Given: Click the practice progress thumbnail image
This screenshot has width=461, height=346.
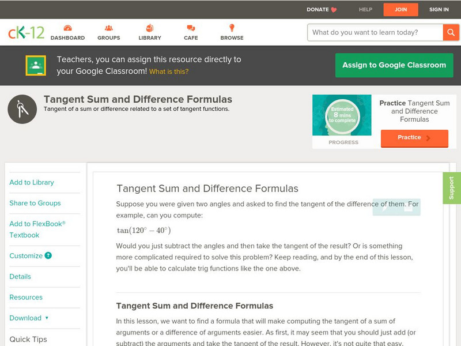Looking at the screenshot, I should (342, 115).
